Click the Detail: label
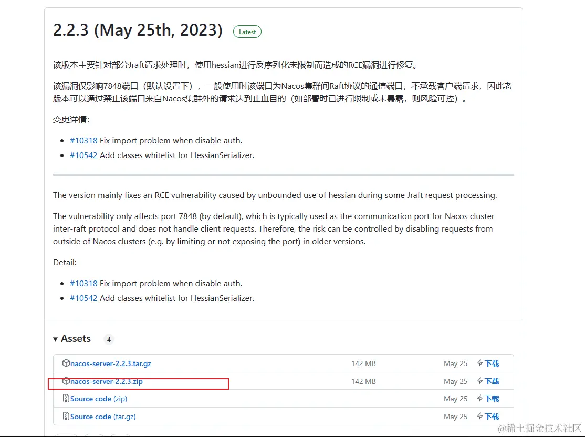 65,262
